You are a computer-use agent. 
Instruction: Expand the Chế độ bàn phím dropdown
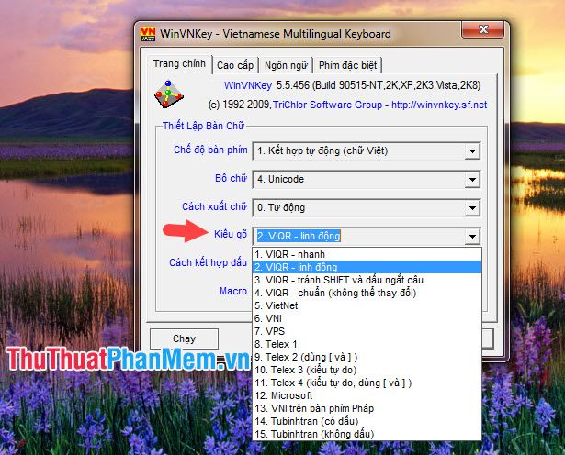(x=472, y=150)
